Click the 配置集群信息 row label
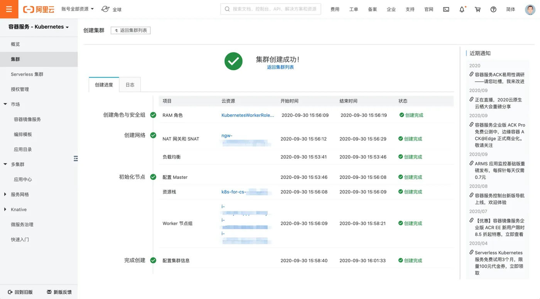The image size is (540, 299). (x=176, y=260)
